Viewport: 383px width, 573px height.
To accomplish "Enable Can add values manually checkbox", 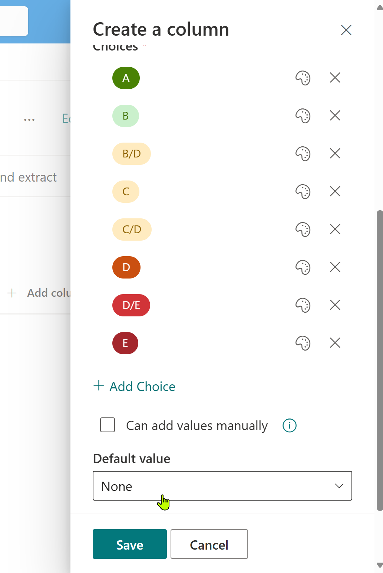I will [x=108, y=425].
